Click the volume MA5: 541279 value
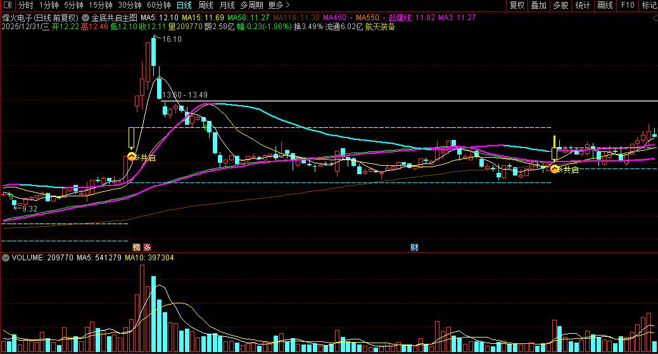This screenshot has height=354, width=658. [99, 258]
